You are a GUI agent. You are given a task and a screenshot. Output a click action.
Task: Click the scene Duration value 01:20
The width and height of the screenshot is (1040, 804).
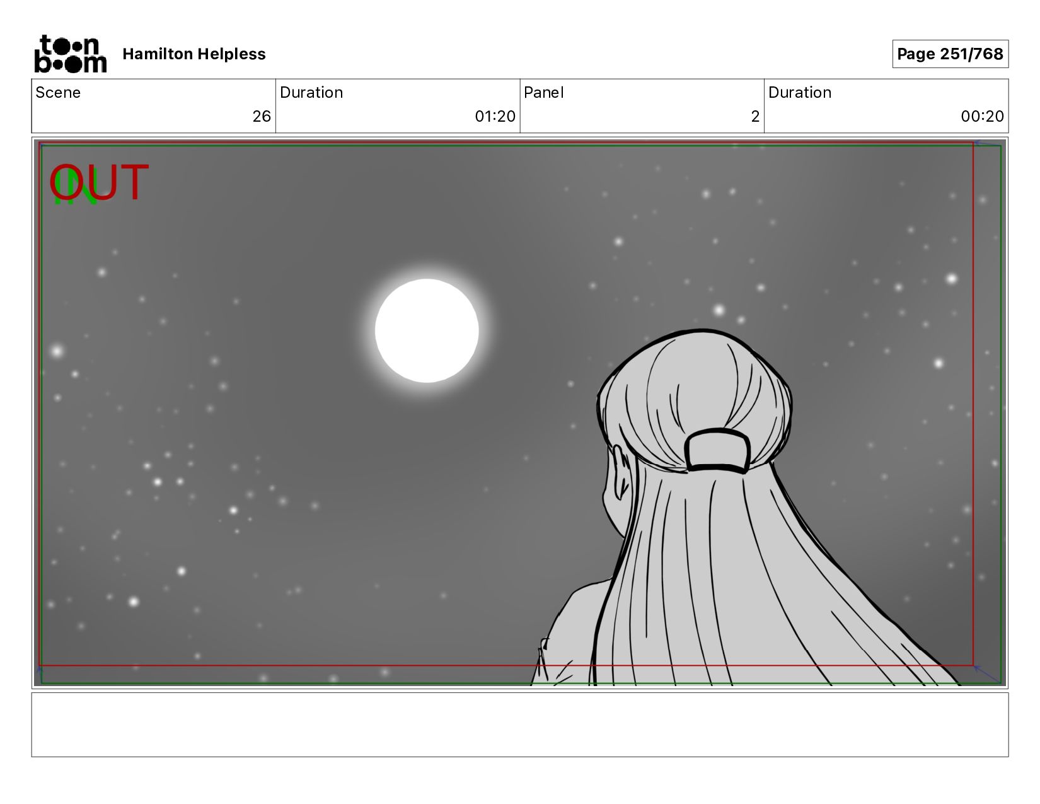[x=495, y=117]
